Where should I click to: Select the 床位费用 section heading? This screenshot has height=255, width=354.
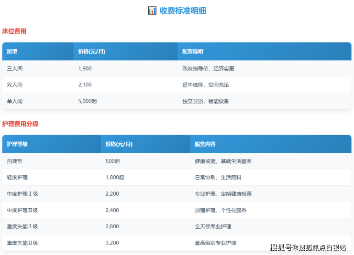tap(14, 31)
